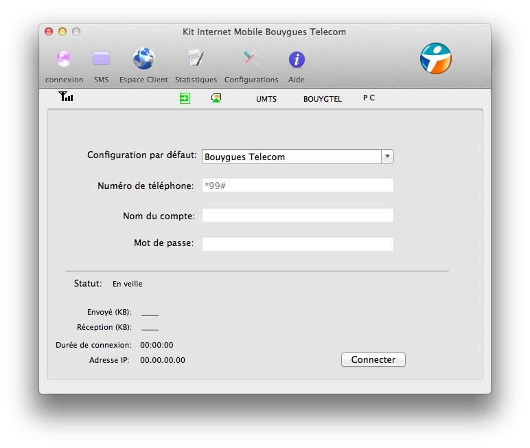Expand the Configuration par défaut dropdown arrow
Screen dimensions: 530x448
[x=387, y=157]
